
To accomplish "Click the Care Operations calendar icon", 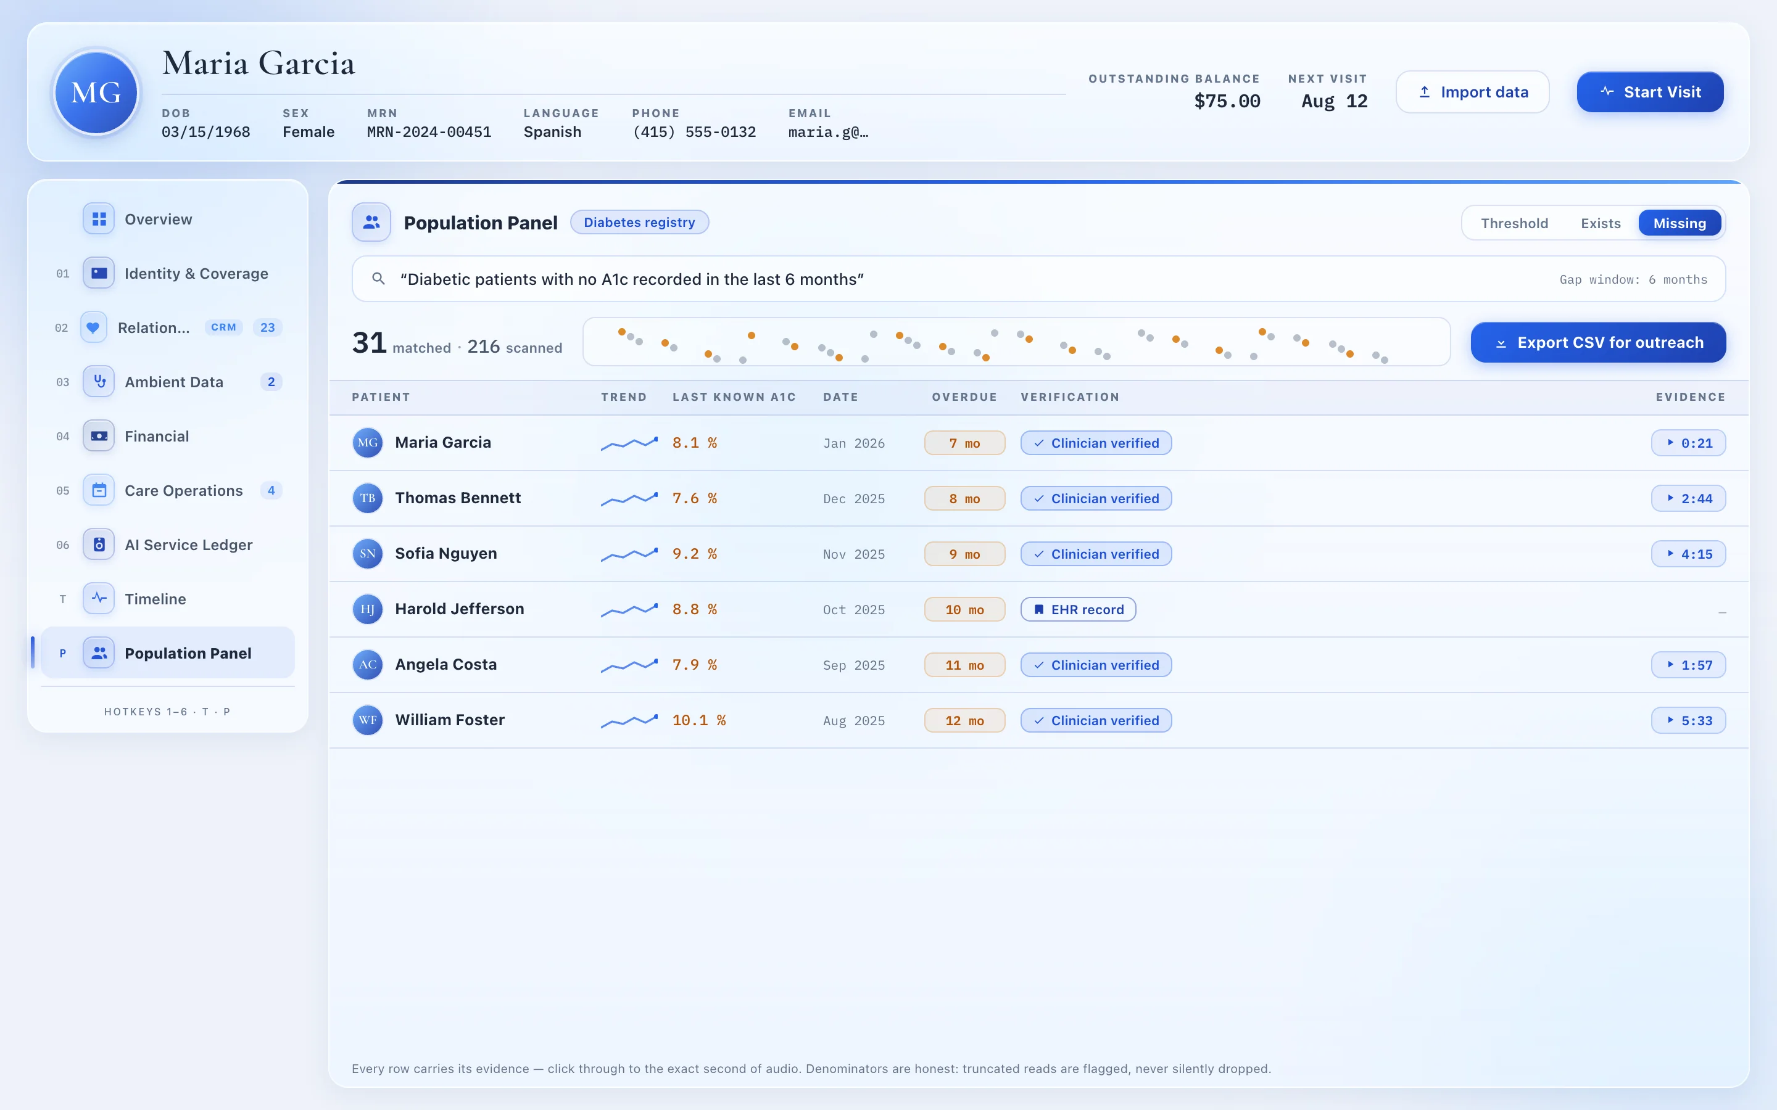I will pos(98,490).
